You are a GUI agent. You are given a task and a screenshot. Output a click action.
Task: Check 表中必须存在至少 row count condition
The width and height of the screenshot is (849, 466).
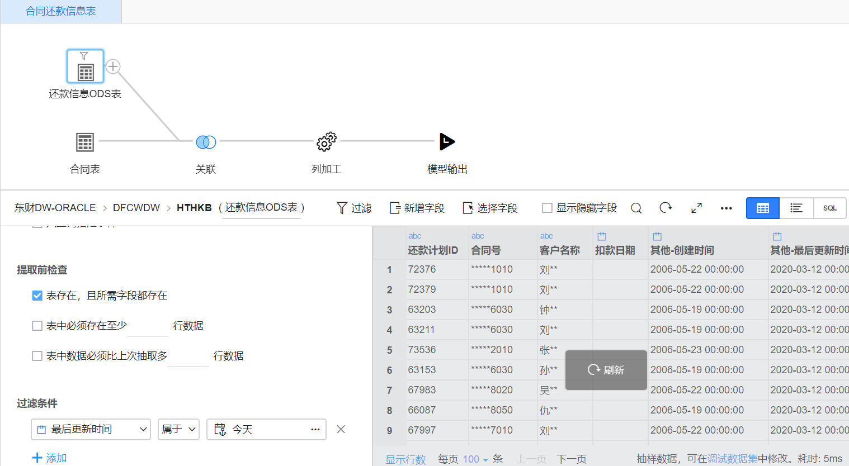[x=37, y=326]
